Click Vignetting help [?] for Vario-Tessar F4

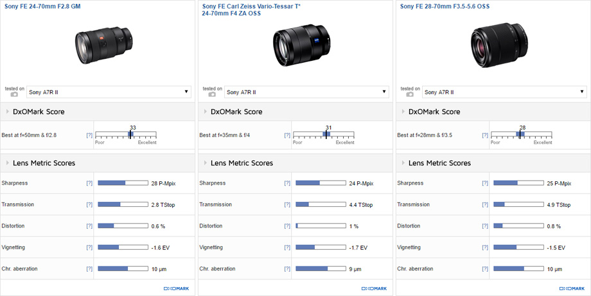tap(287, 247)
